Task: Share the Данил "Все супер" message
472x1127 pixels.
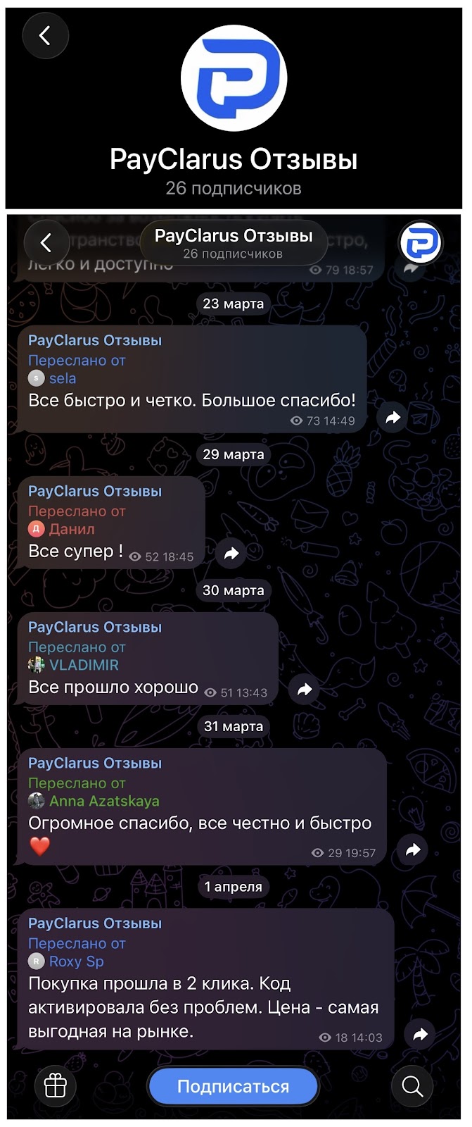Action: point(231,554)
